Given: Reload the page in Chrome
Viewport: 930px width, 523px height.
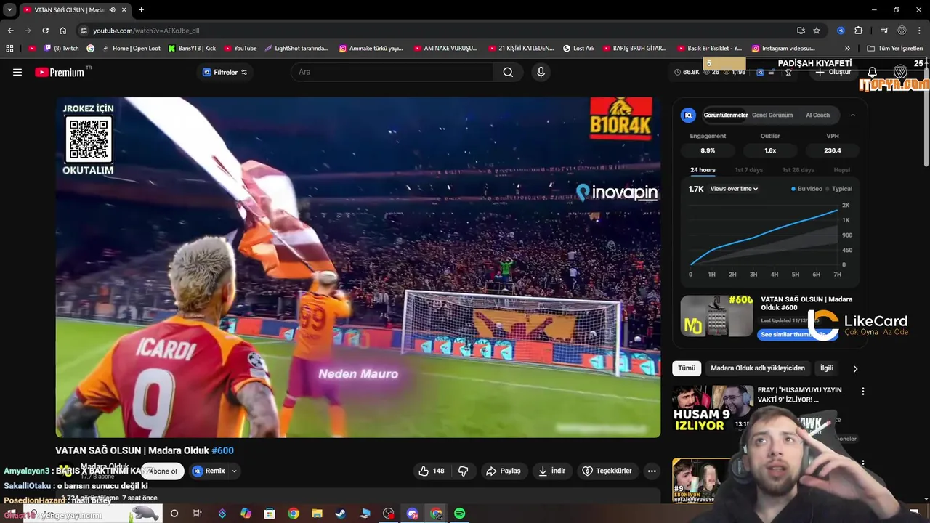Looking at the screenshot, I should pos(45,31).
